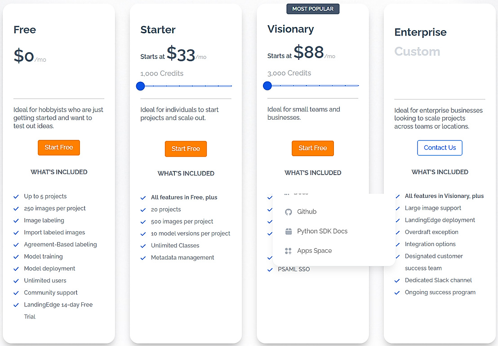Viewport: 498px width, 346px height.
Task: Click the checkmark next to "Unlimited Classes"
Action: click(x=143, y=246)
